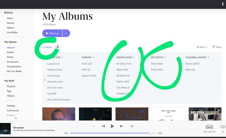Open Tracks in My Library
The width and height of the screenshot is (226, 138).
10,57
